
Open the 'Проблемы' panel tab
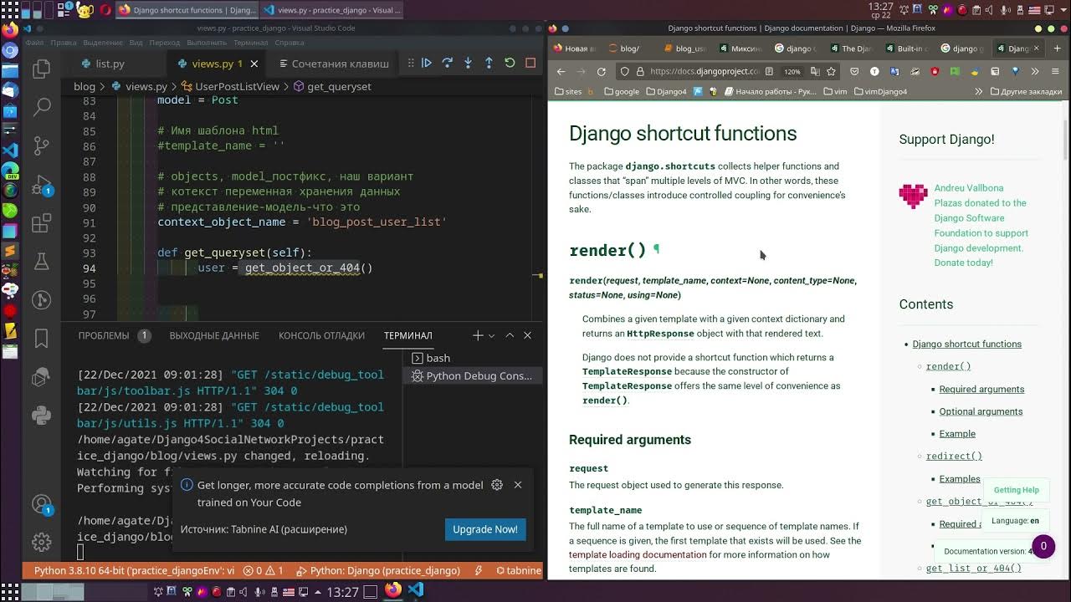click(104, 335)
